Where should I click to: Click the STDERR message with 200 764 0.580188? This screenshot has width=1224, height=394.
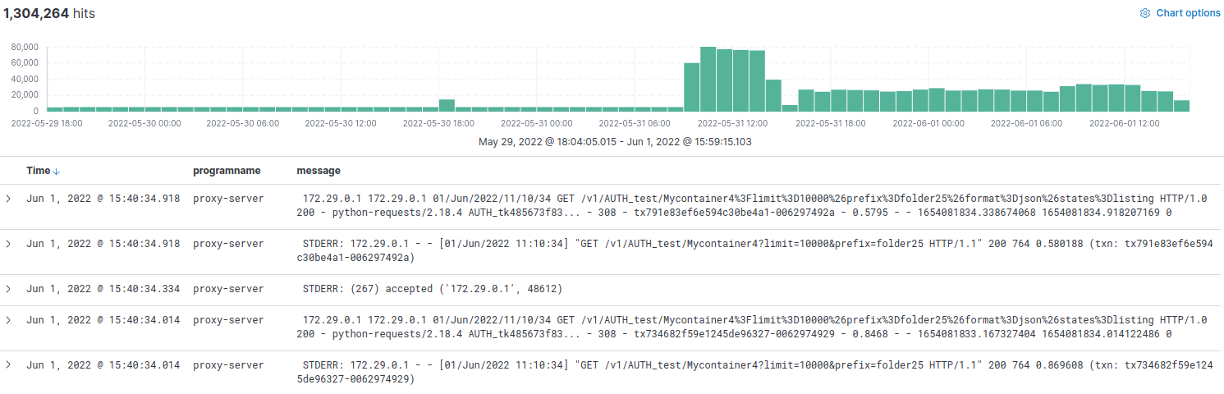[755, 250]
